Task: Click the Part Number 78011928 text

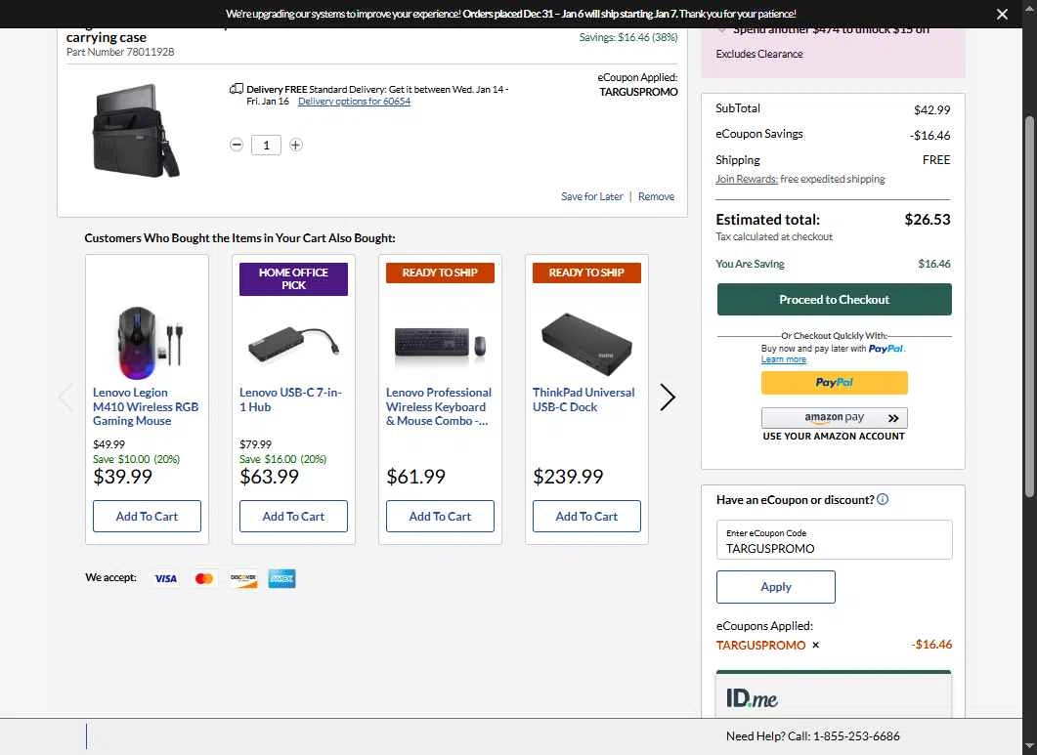Action: [x=120, y=52]
